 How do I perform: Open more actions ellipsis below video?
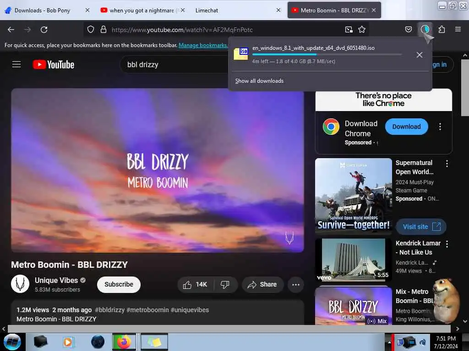[x=296, y=285]
